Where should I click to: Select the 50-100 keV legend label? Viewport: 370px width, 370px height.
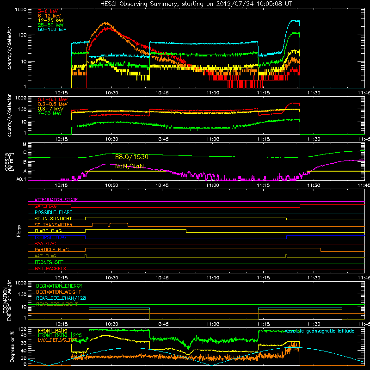52,30
